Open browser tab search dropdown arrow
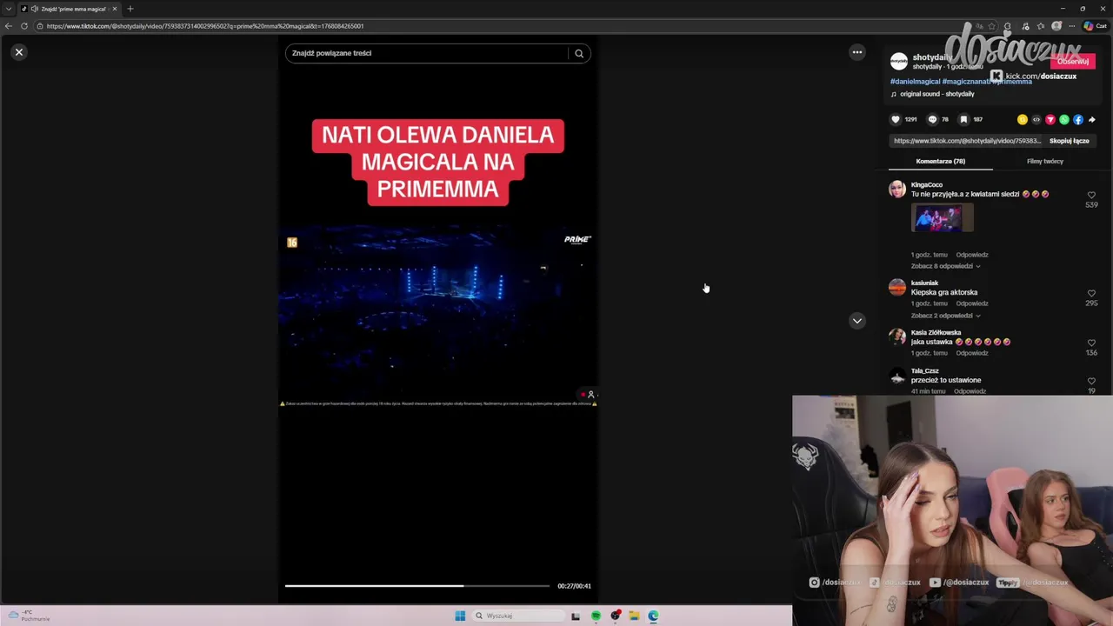The height and width of the screenshot is (626, 1113). (x=8, y=9)
